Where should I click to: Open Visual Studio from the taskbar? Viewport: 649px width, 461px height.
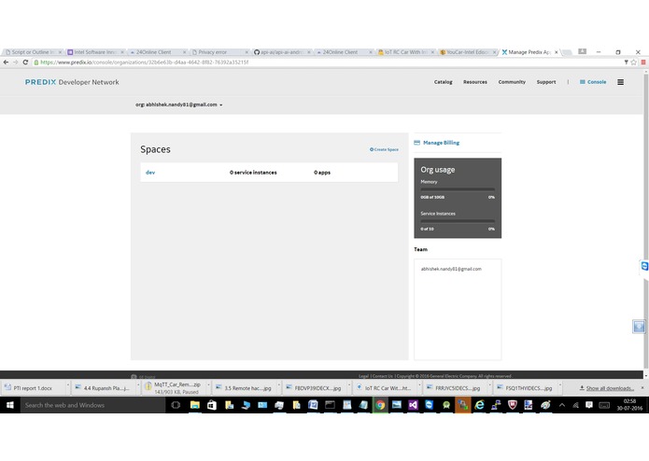pos(413,405)
